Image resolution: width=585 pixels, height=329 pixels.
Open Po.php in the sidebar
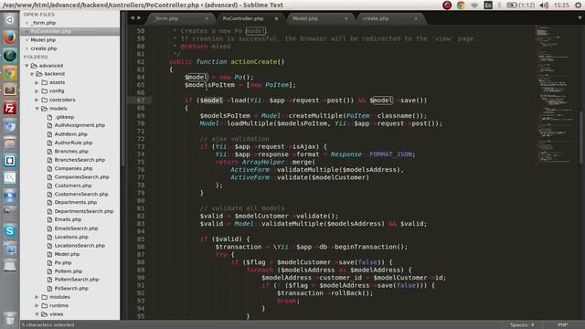pyautogui.click(x=63, y=262)
